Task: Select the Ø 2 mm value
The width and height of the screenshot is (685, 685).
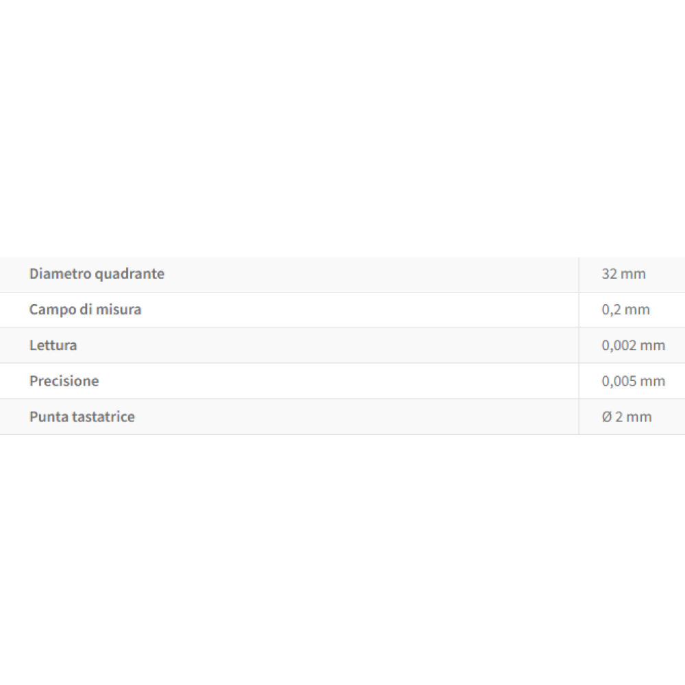Action: pos(627,416)
